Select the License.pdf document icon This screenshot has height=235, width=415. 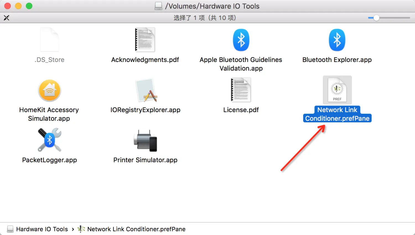coord(241,90)
